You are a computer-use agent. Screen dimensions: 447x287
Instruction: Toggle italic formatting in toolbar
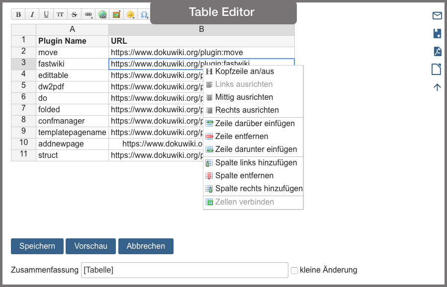[x=32, y=14]
